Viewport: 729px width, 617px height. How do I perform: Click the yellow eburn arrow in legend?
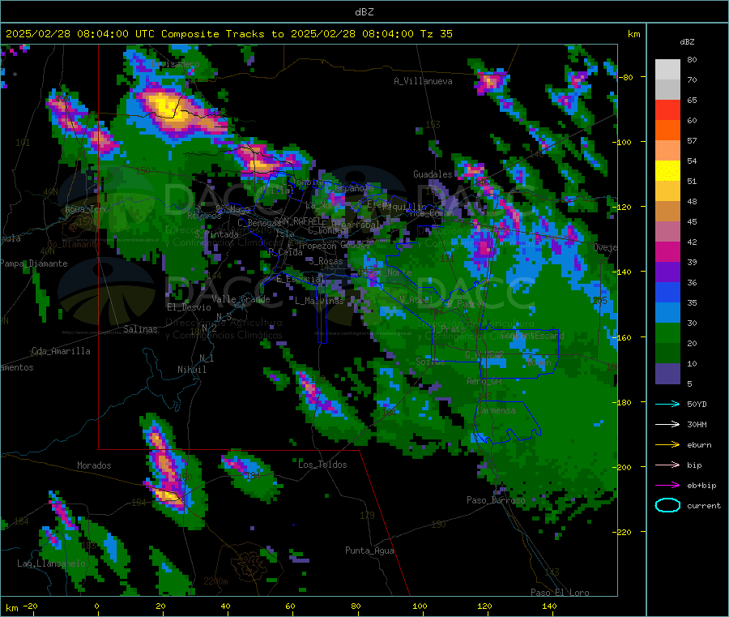click(667, 445)
